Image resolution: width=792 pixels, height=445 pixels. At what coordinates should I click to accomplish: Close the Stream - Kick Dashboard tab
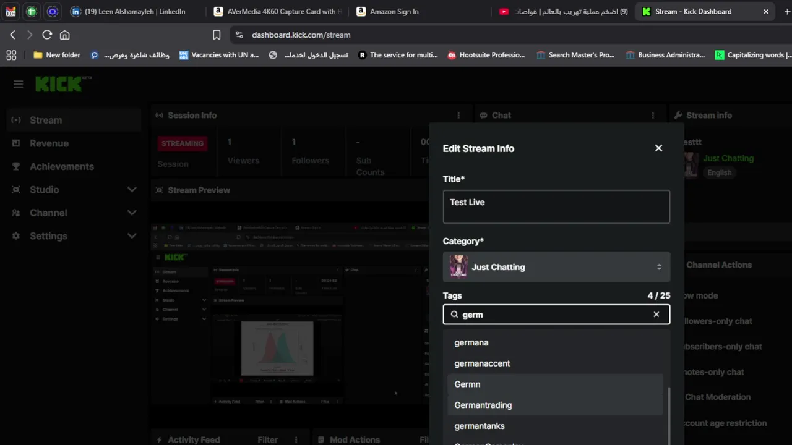(766, 11)
